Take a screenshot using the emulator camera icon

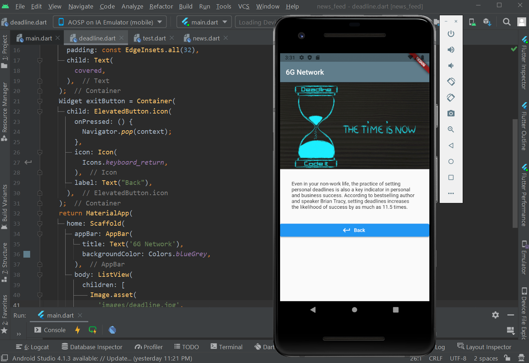pyautogui.click(x=451, y=113)
